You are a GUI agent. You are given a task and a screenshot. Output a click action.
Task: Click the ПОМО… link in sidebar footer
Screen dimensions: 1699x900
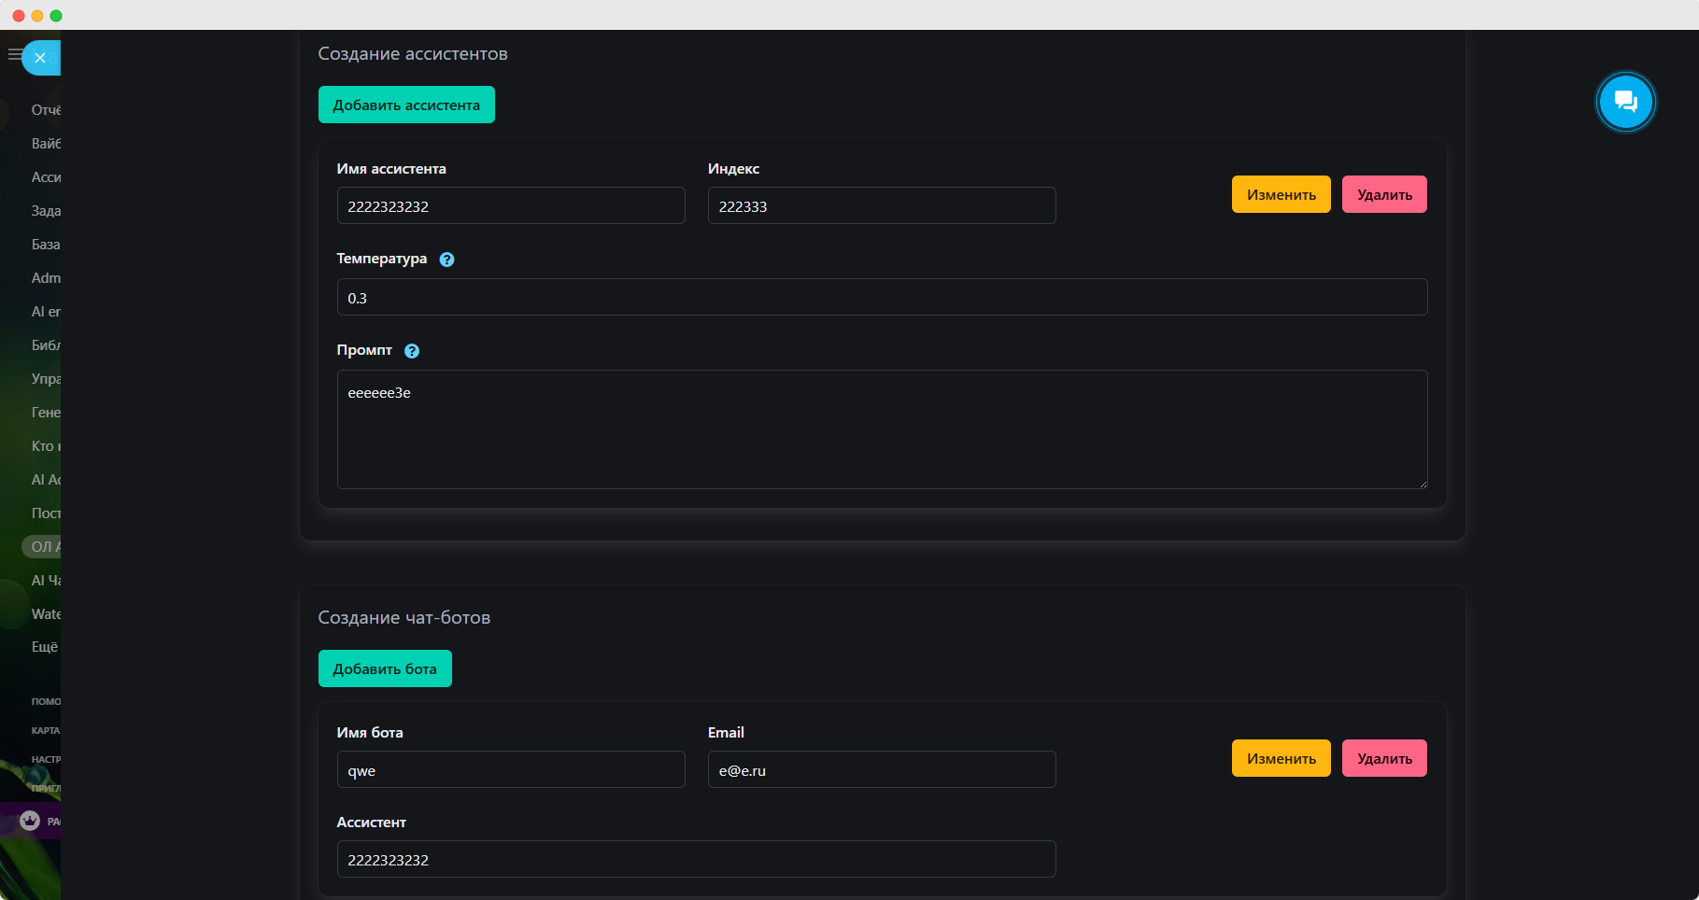click(x=46, y=701)
